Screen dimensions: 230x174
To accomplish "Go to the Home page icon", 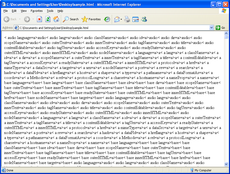I will coord(56,19).
